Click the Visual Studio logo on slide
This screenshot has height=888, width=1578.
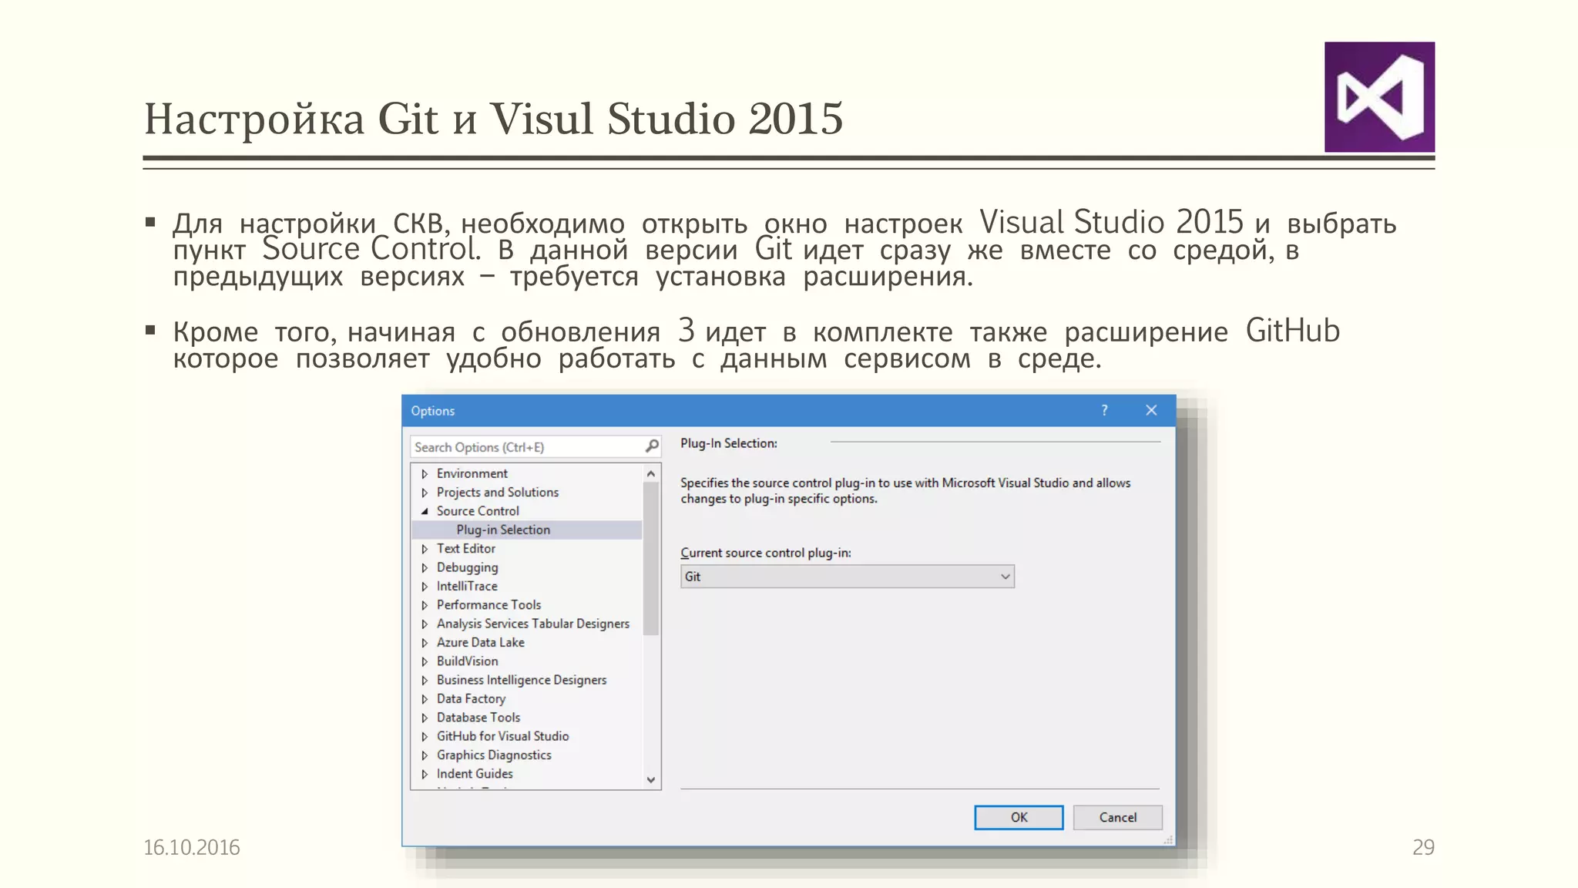pos(1379,97)
